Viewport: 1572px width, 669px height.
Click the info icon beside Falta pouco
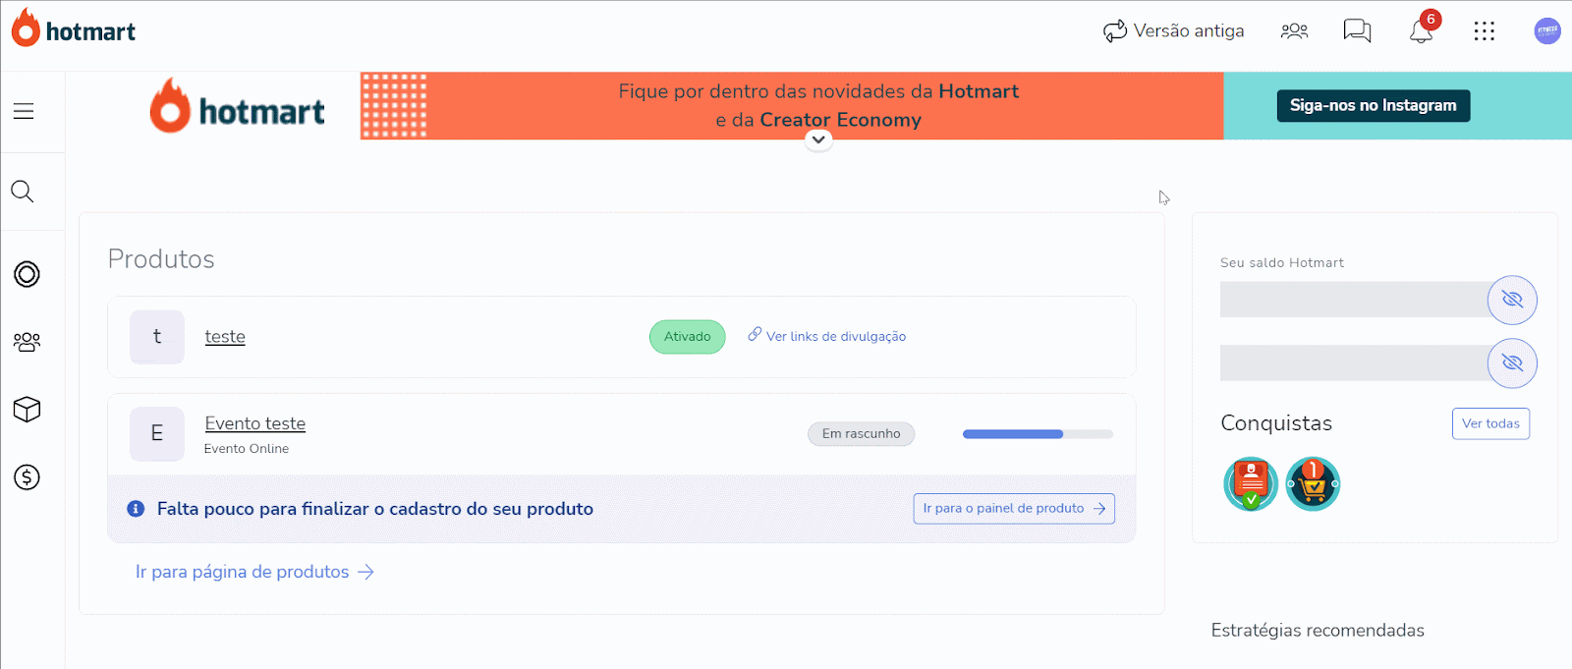pyautogui.click(x=136, y=509)
